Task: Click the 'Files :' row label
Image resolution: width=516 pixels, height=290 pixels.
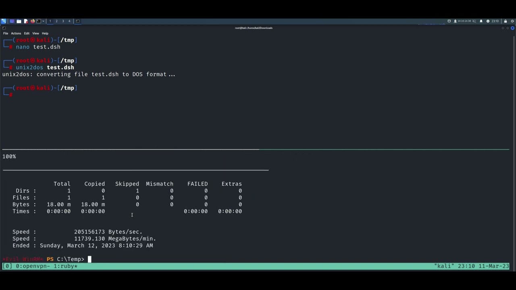Action: click(24, 197)
